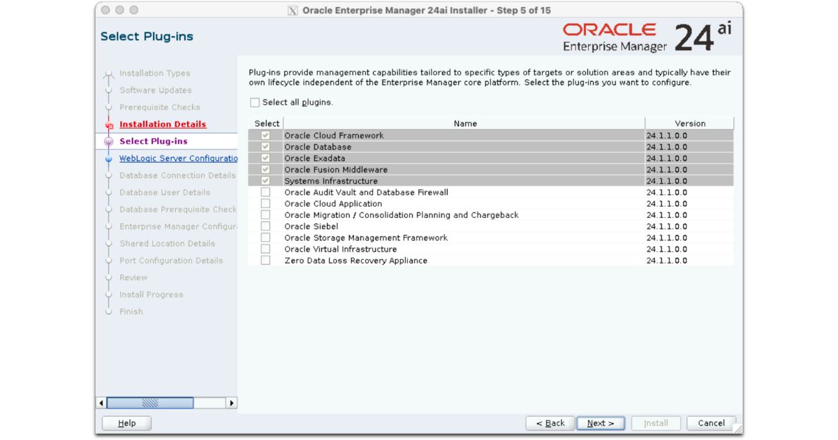This screenshot has height=440, width=838.
Task: Select the Oracle Database name cell
Action: pyautogui.click(x=464, y=147)
